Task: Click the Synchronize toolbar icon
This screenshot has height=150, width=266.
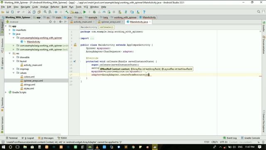Action: pos(12,12)
